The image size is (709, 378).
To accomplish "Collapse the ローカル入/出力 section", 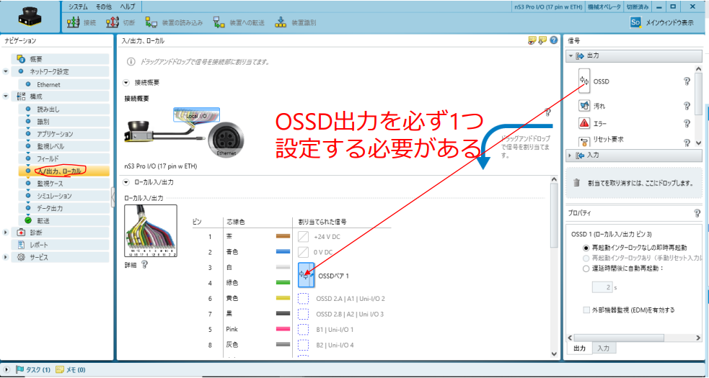I will pos(126,183).
